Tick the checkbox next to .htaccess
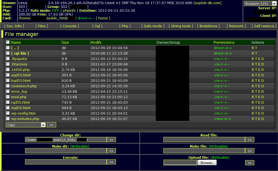Viewport: 278px width, 171px height. point(8,64)
